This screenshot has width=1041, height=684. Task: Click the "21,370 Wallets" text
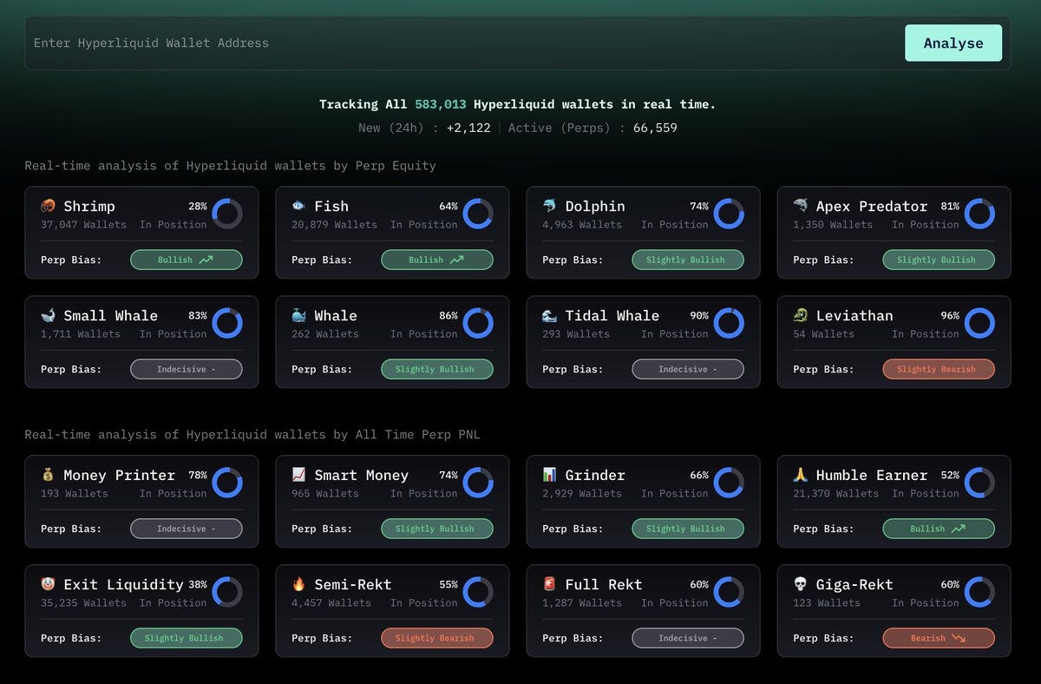coord(835,494)
